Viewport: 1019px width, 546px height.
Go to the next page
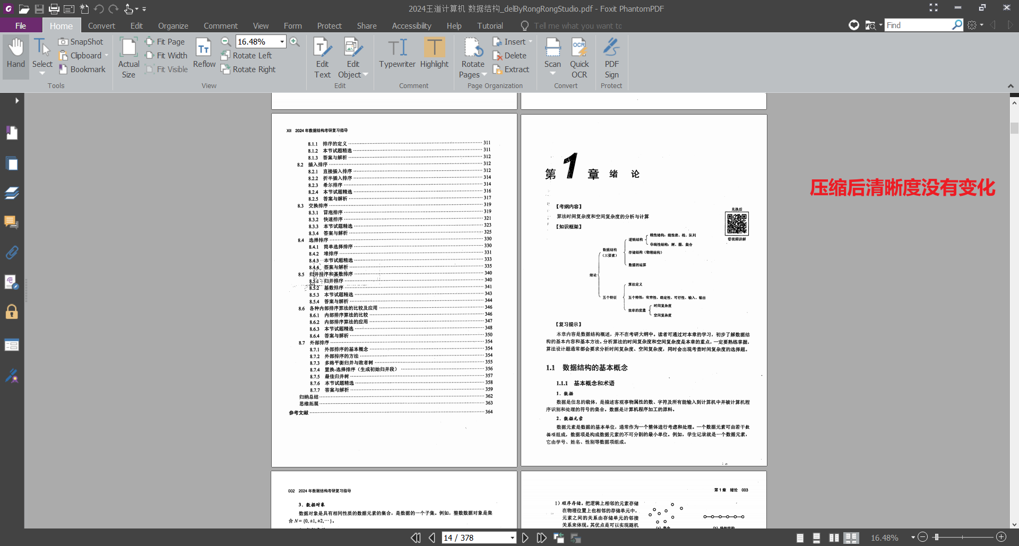pos(525,538)
